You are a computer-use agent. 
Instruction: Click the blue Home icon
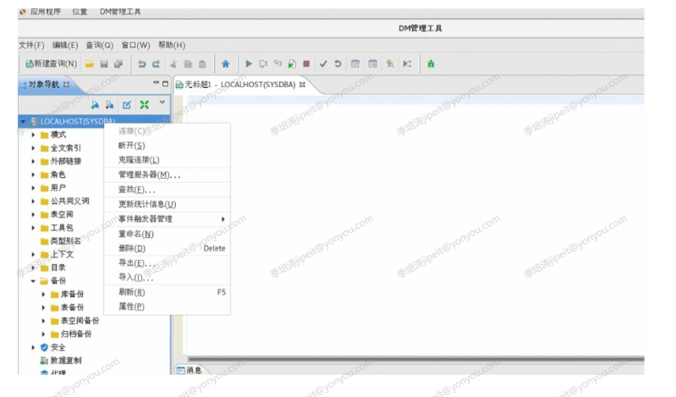point(226,63)
